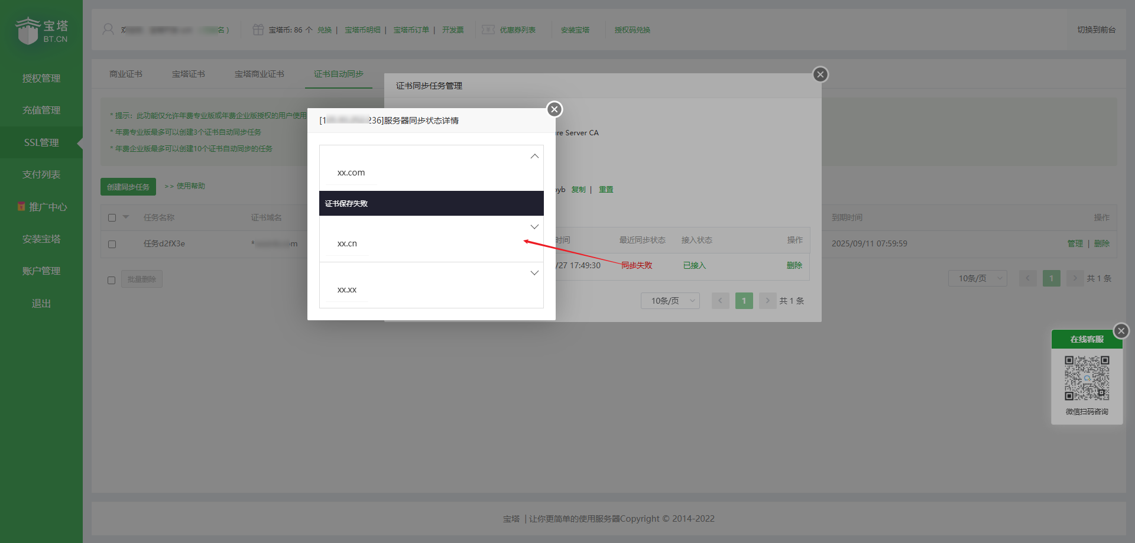
Task: Go to previous page in task dialog pagination
Action: pos(720,301)
